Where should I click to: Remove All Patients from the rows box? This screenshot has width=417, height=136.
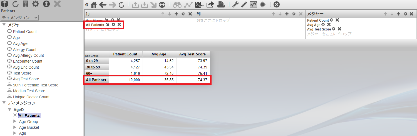tap(119, 25)
